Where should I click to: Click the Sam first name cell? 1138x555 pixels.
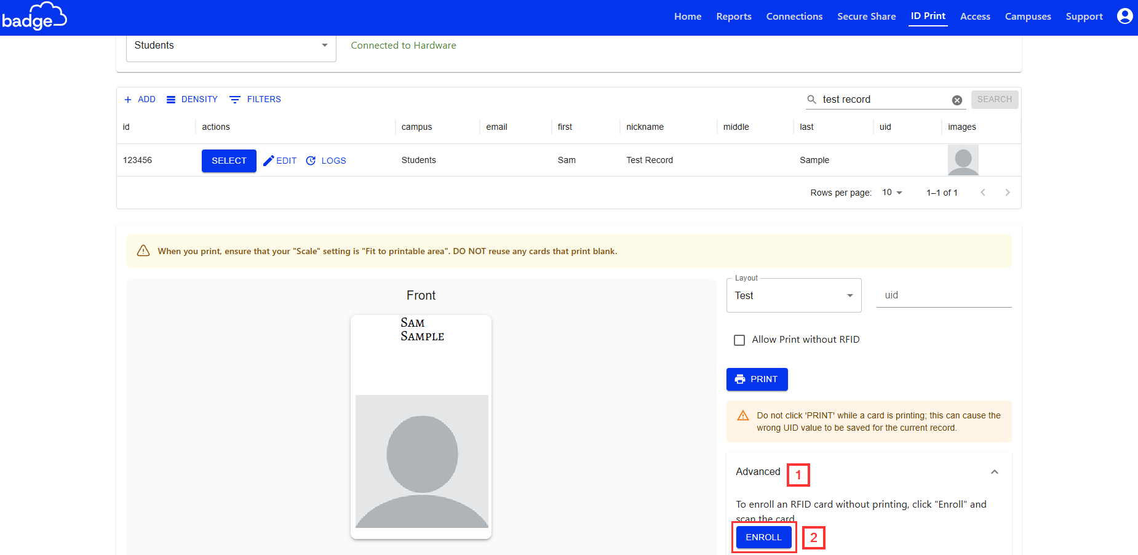click(567, 160)
